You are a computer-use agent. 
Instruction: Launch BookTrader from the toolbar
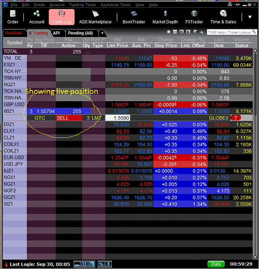pyautogui.click(x=134, y=17)
